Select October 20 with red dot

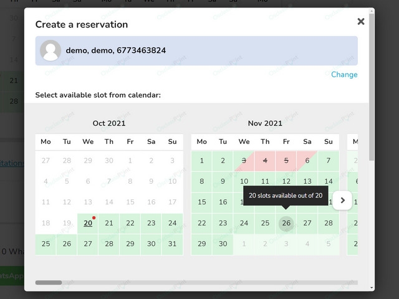(88, 223)
